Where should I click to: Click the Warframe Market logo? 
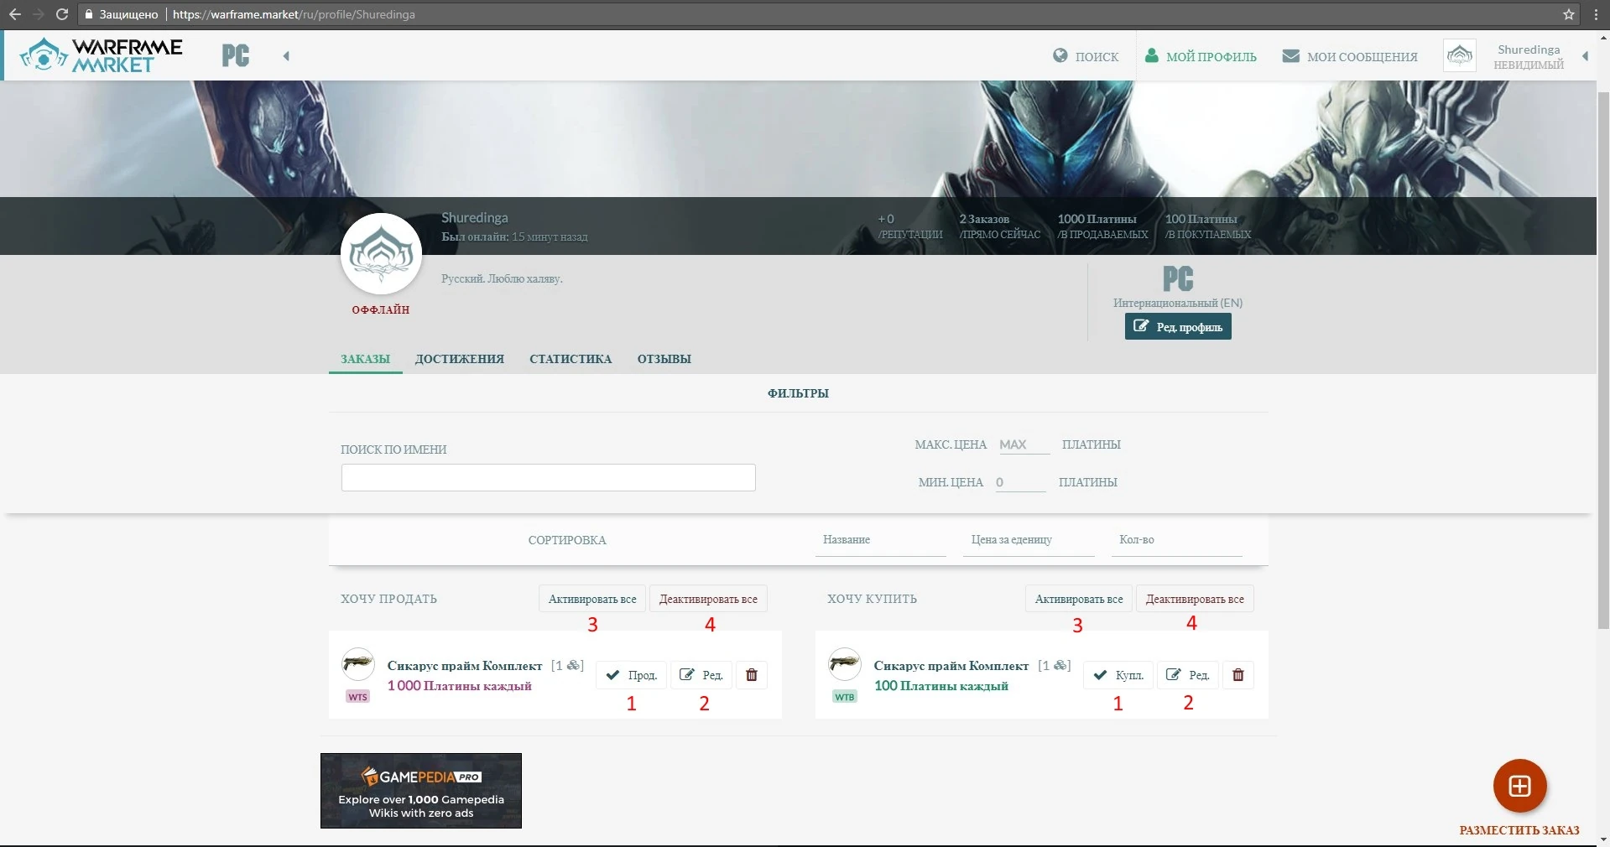click(102, 55)
